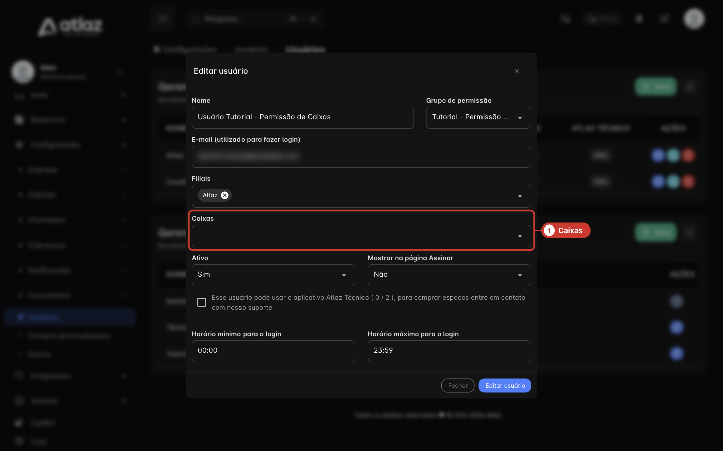Click the Horário máximo para o login field
Viewport: 723px width, 451px height.
pyautogui.click(x=449, y=351)
